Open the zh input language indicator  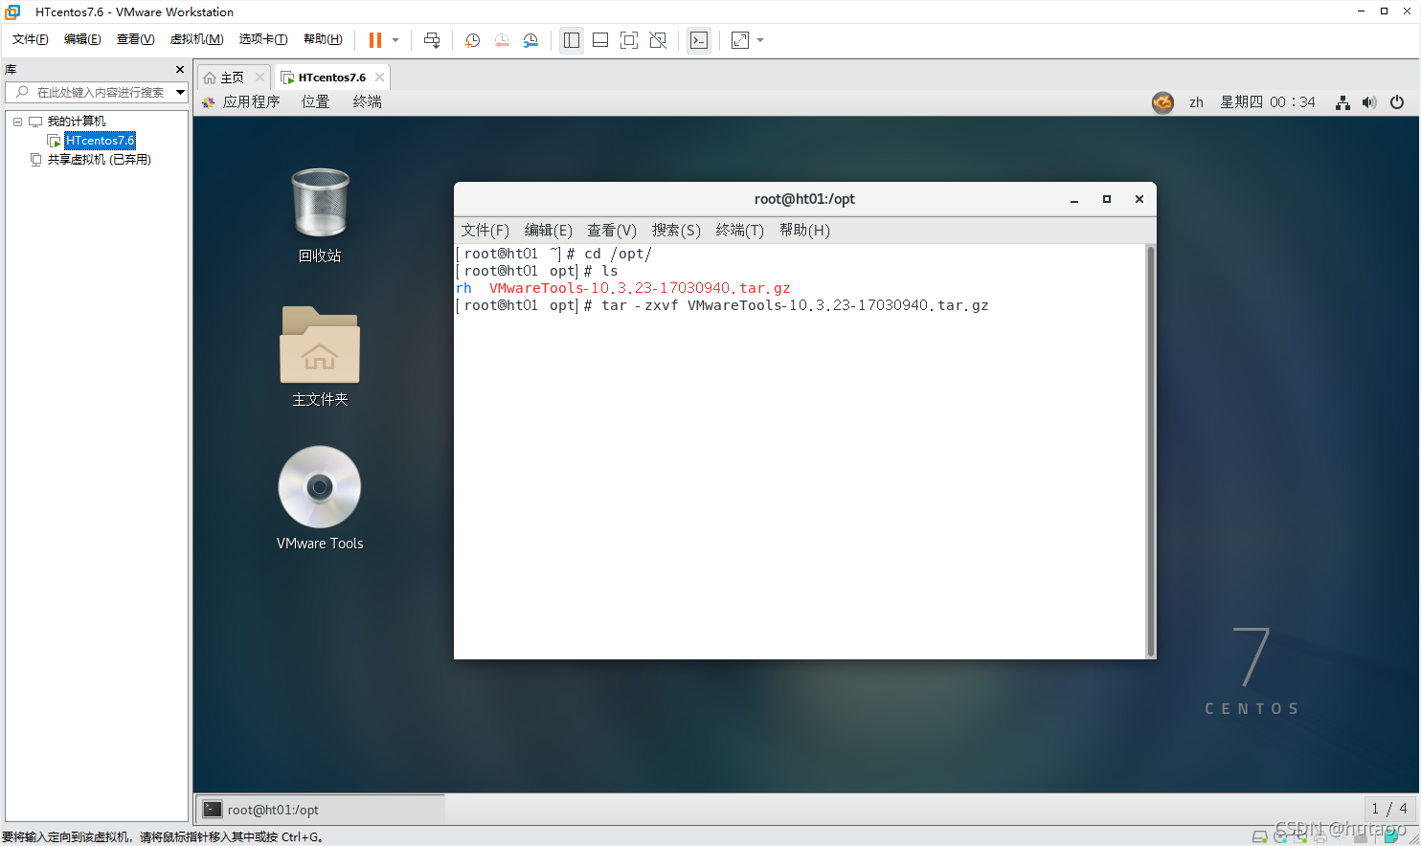1196,102
